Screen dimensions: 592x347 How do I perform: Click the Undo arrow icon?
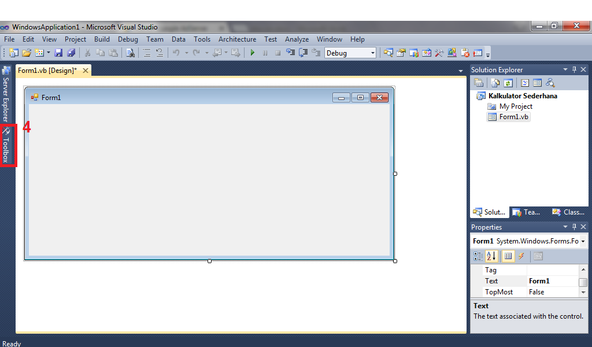(176, 53)
